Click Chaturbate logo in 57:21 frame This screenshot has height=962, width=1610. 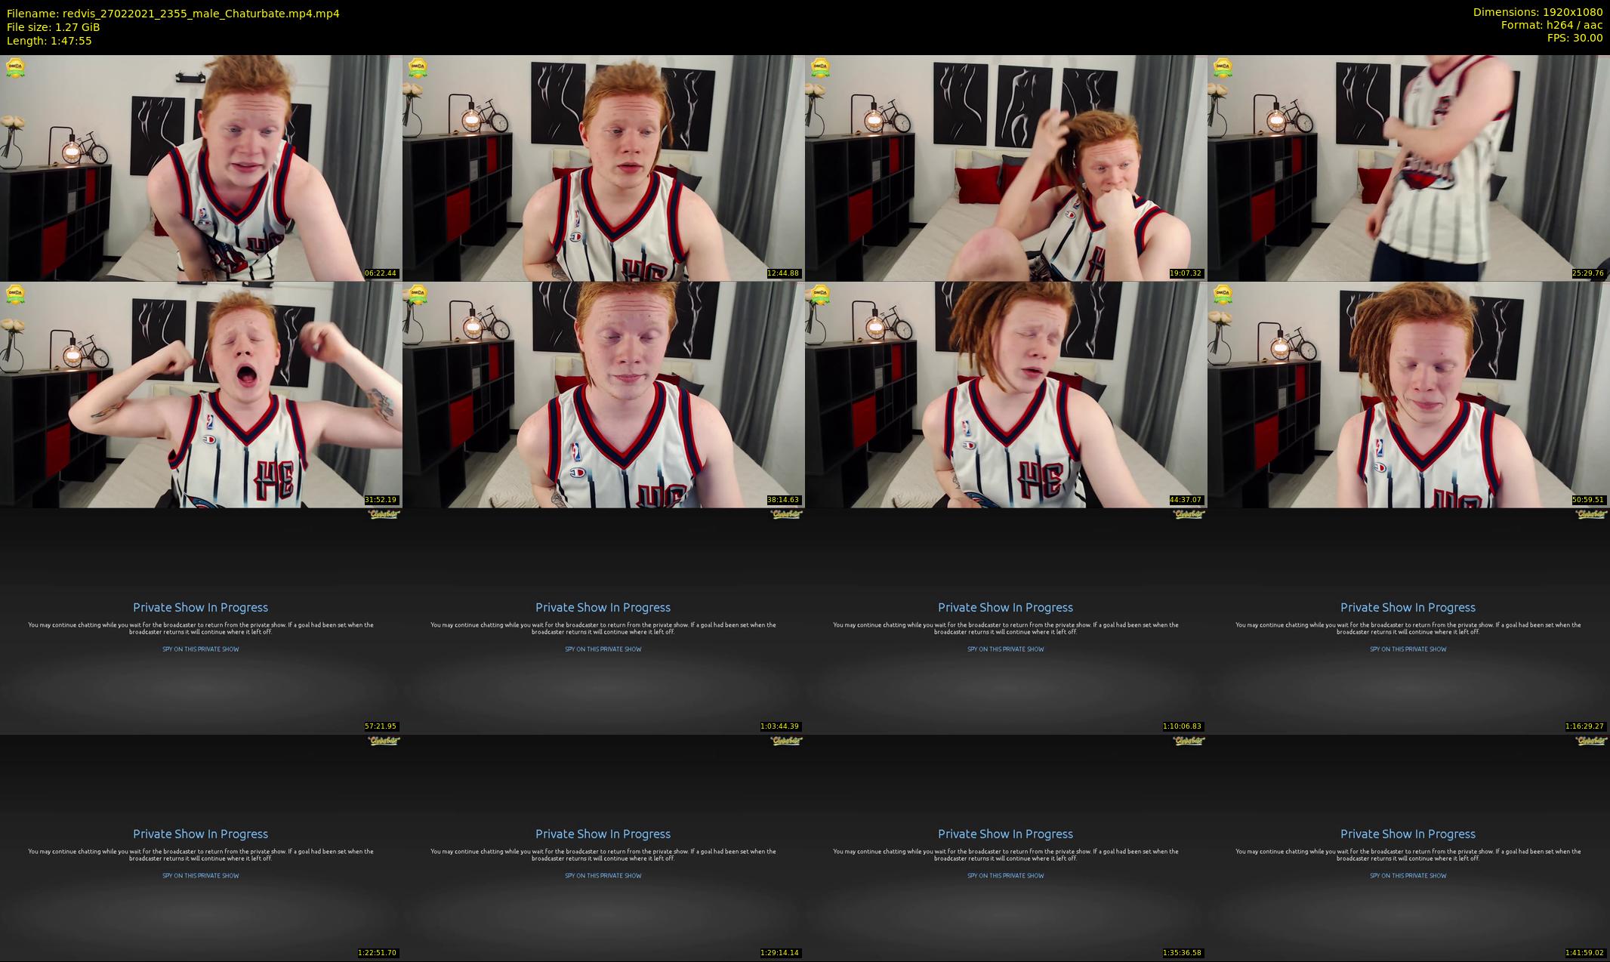[x=383, y=514]
